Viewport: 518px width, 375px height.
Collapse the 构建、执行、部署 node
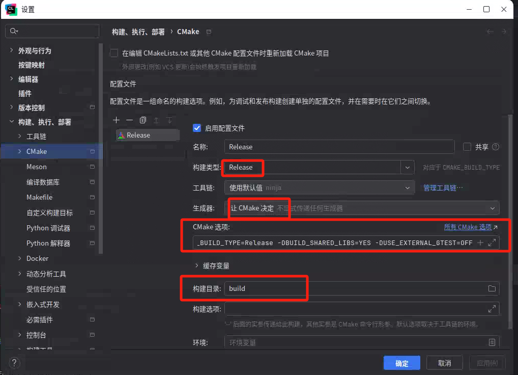tap(12, 122)
